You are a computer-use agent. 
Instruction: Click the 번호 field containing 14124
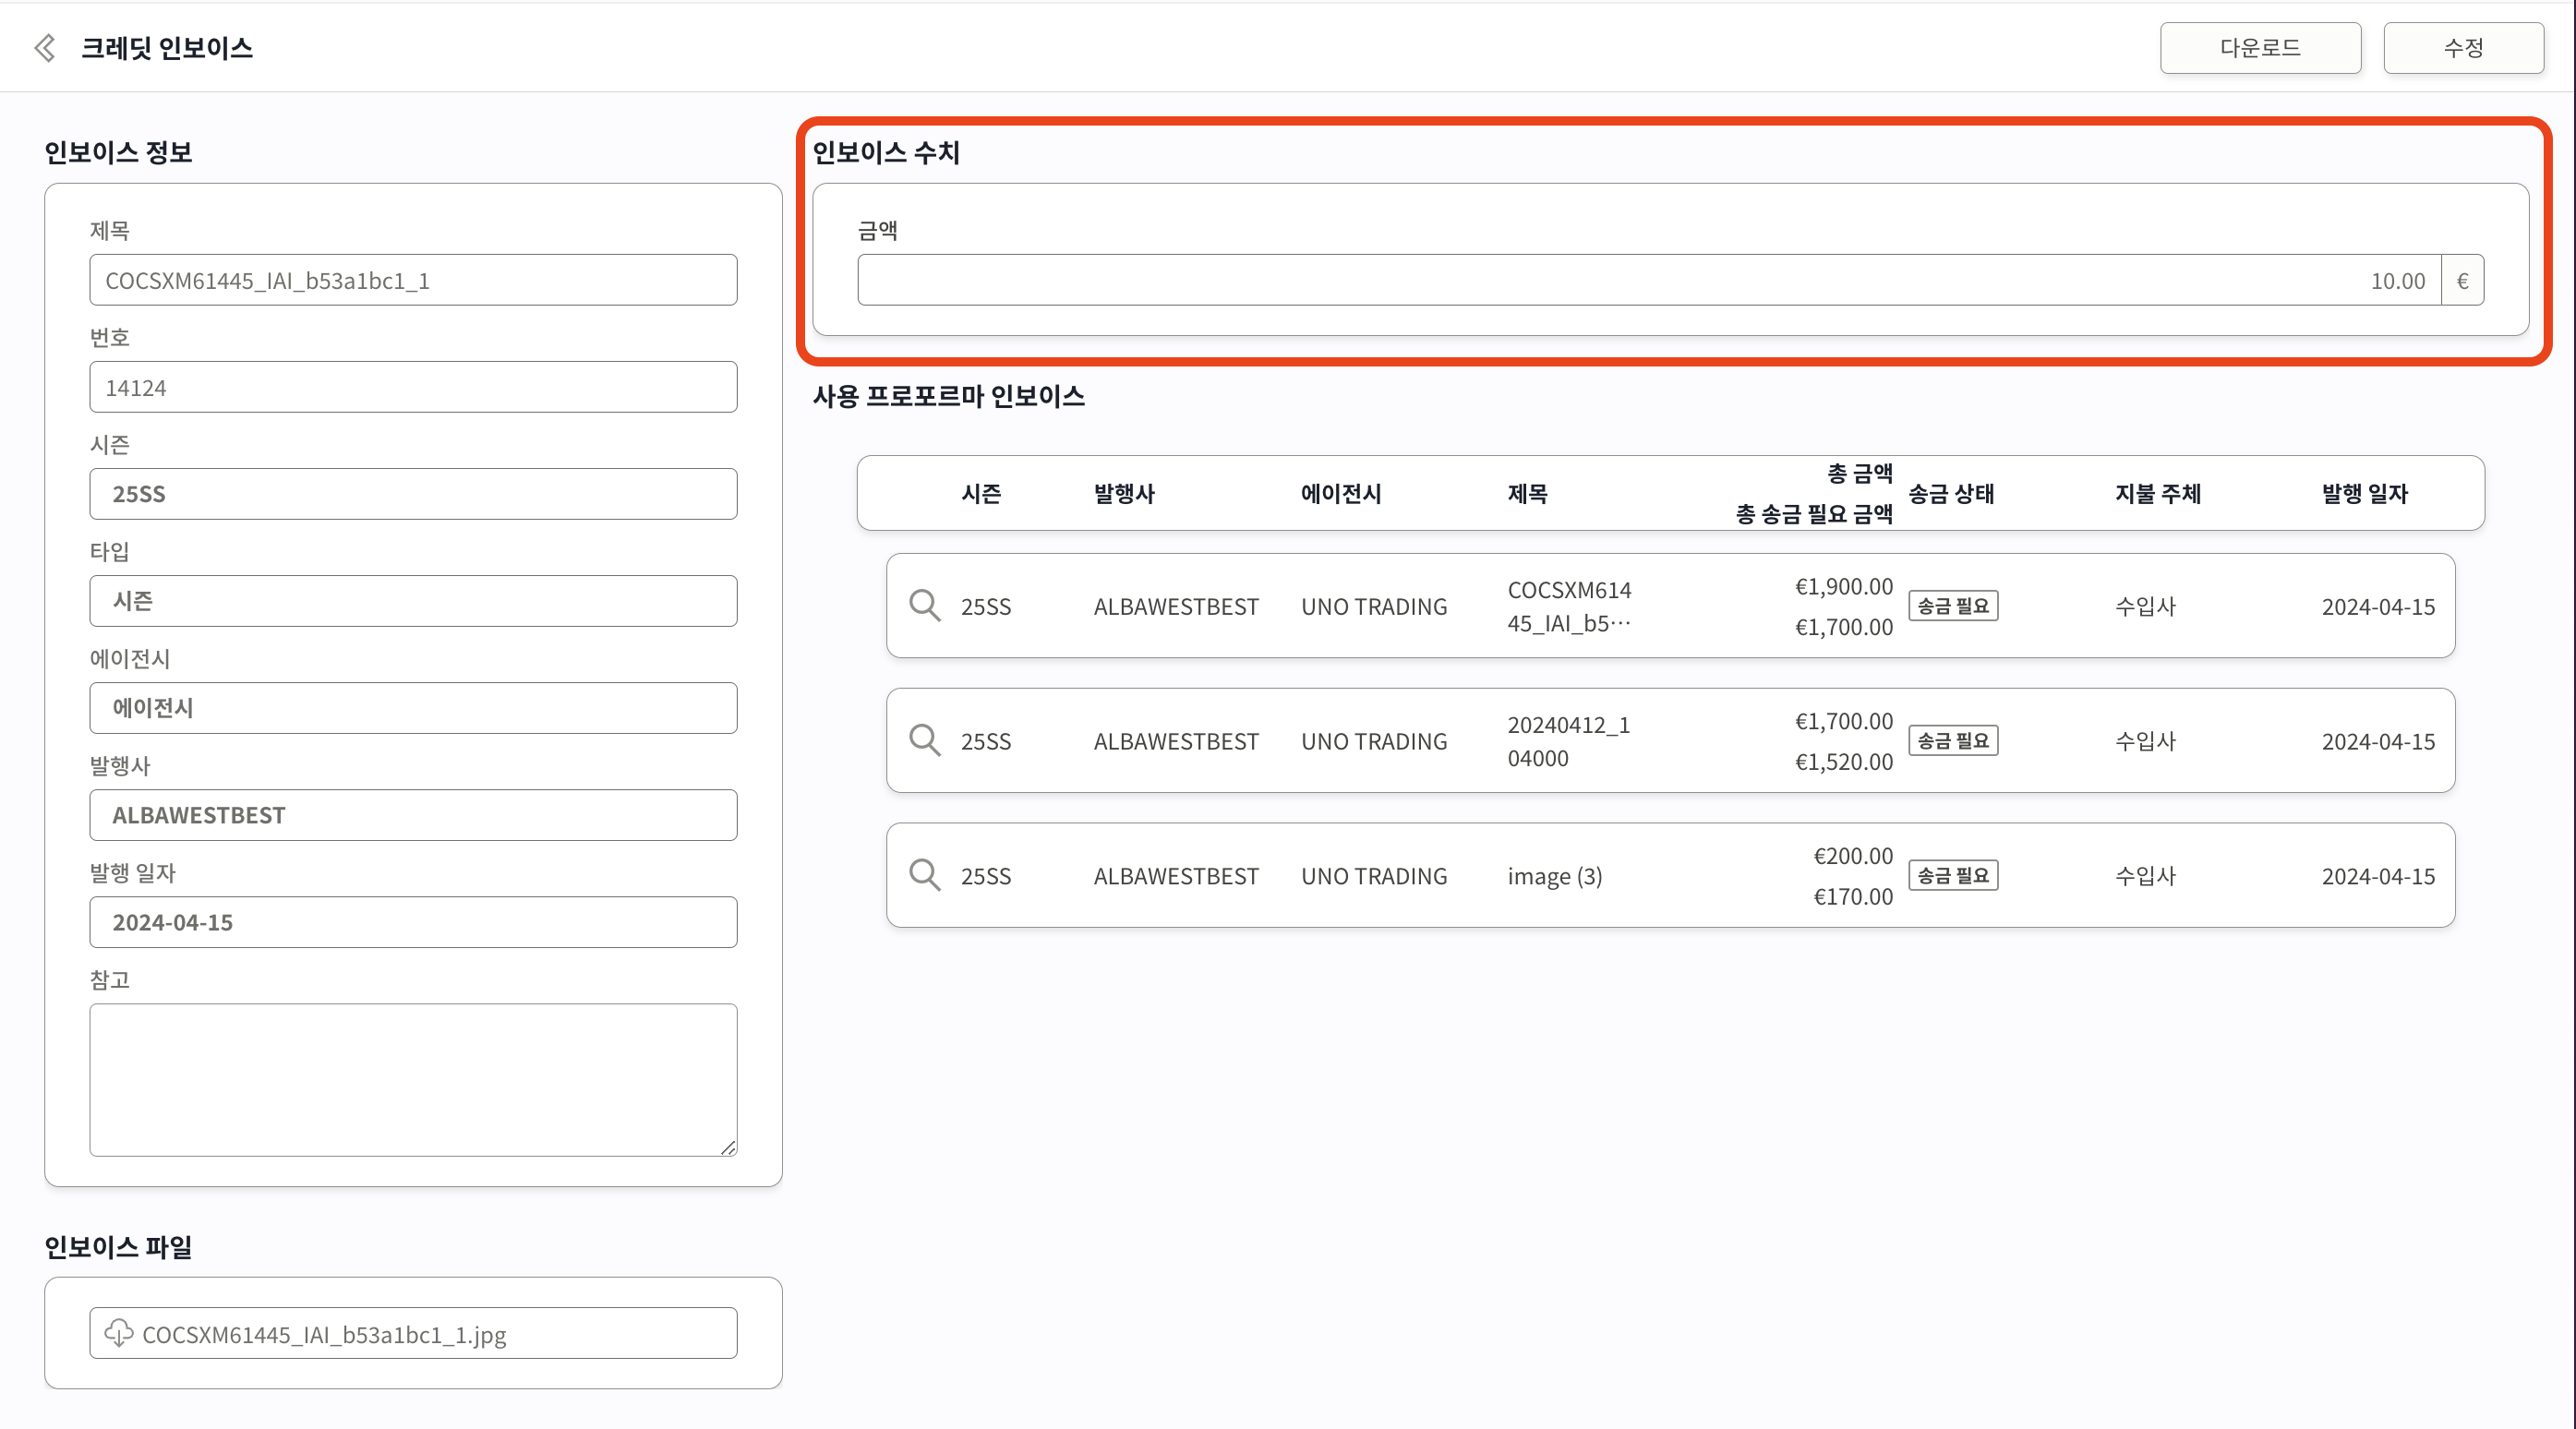coord(413,388)
